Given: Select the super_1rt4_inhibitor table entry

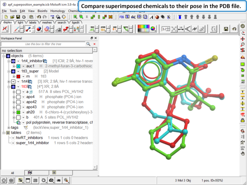Looking at the screenshot, I should (32, 143).
